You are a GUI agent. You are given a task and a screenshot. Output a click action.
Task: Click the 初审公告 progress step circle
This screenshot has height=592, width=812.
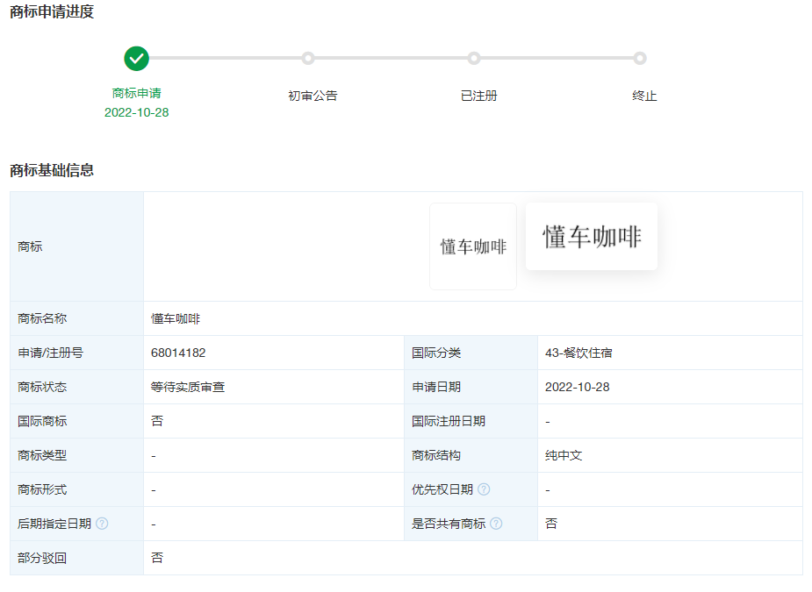pyautogui.click(x=308, y=59)
